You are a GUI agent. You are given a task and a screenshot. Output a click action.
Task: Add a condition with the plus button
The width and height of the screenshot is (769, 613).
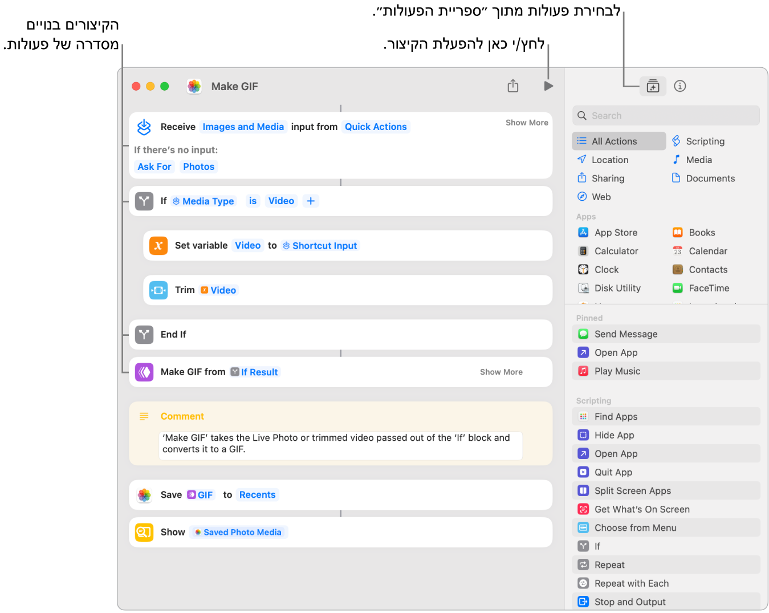[311, 201]
